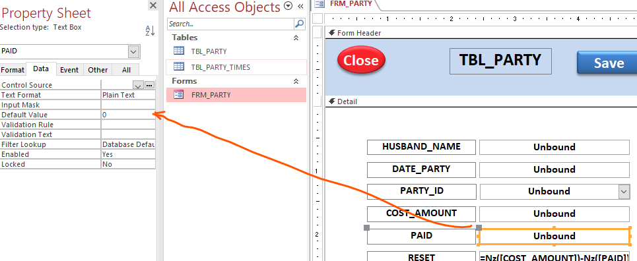Open the PARTY_ID combo box arrow
637x261 pixels.
(624, 192)
